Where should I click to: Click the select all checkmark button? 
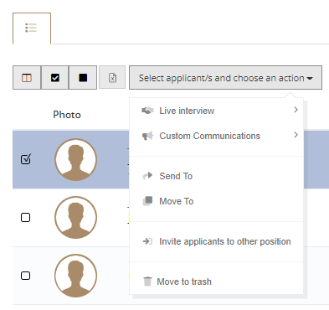point(55,78)
